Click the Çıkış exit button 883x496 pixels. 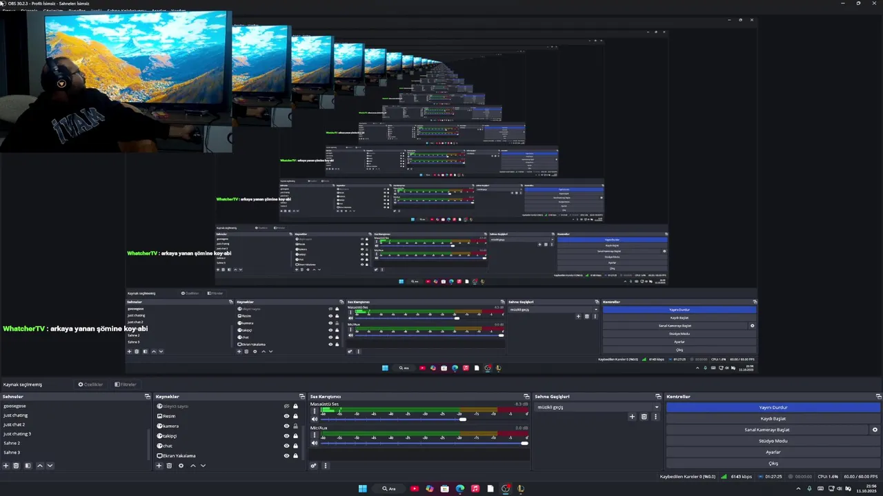coord(773,463)
